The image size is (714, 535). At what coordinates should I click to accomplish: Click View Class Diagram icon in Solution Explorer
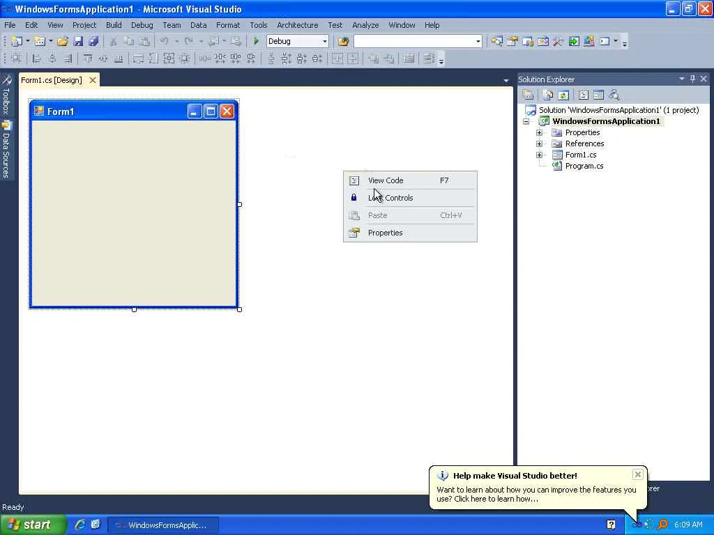(614, 95)
